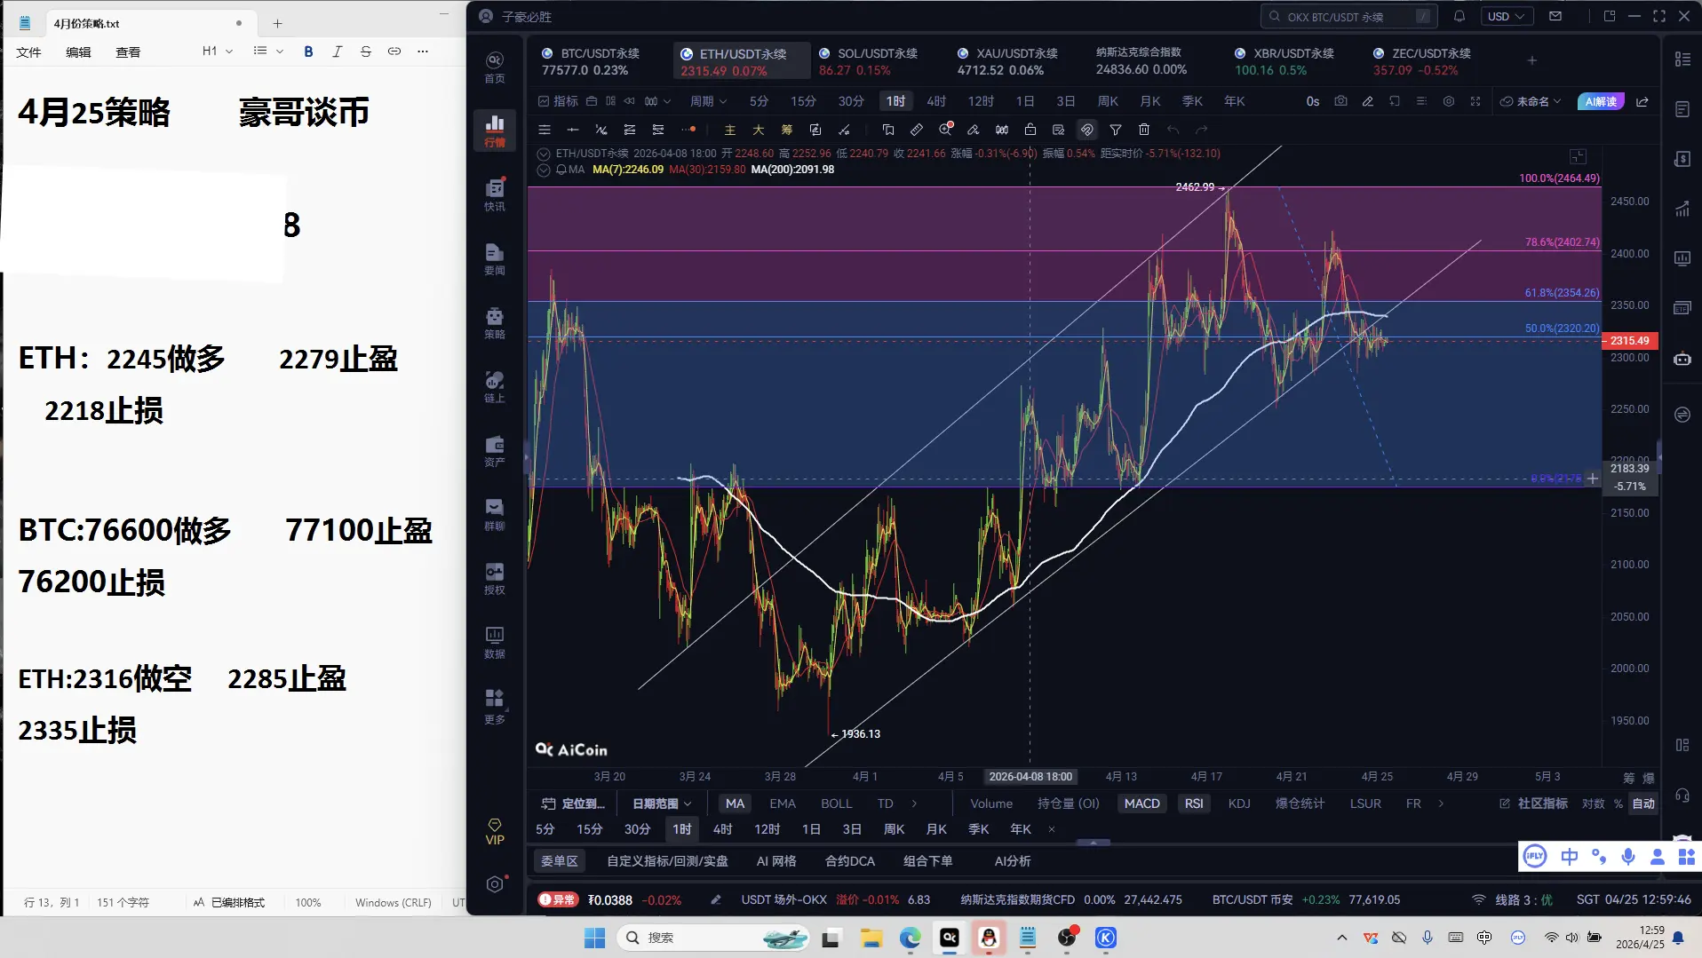
Task: Open the Windows Start button
Action: (594, 938)
